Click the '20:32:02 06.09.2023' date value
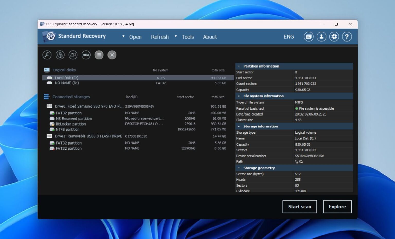This screenshot has height=239, width=395. point(310,114)
